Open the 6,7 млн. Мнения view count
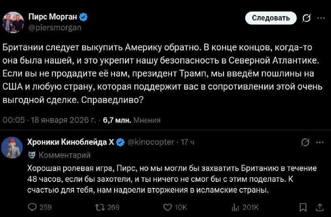The height and width of the screenshot is (217, 331). pos(131,120)
